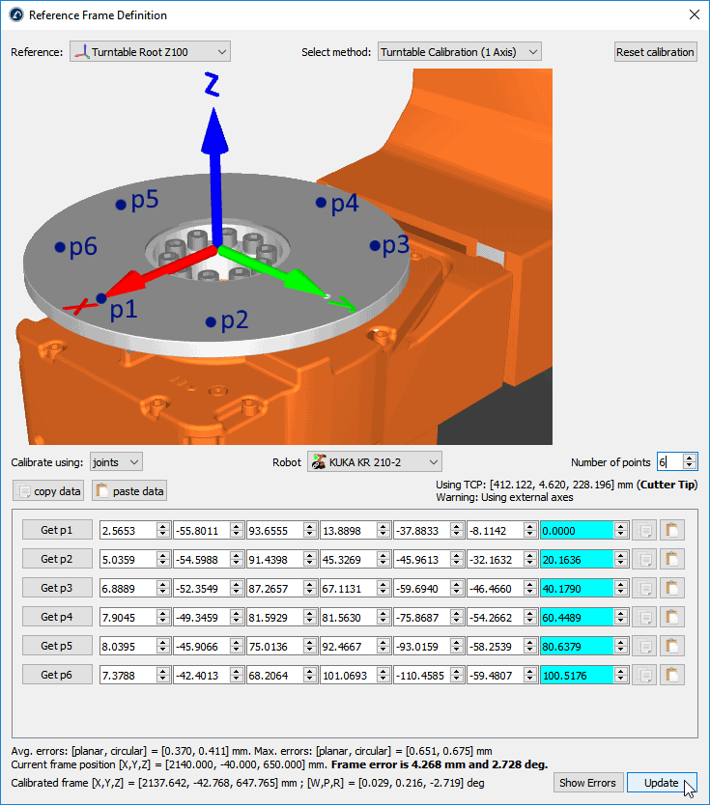
Task: Click the paste icon in the p1 row
Action: 671,530
